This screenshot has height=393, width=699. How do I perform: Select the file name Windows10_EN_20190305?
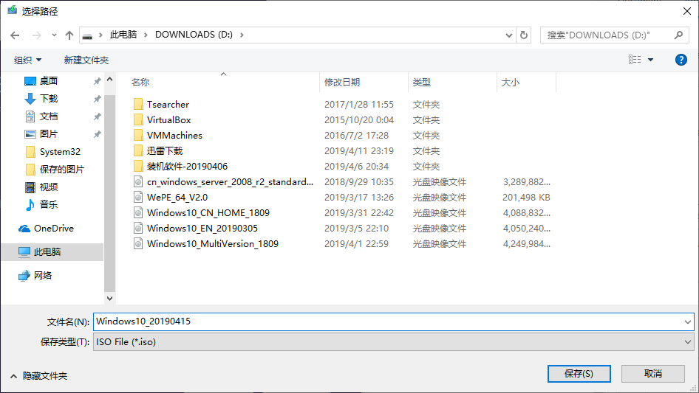pyautogui.click(x=202, y=229)
